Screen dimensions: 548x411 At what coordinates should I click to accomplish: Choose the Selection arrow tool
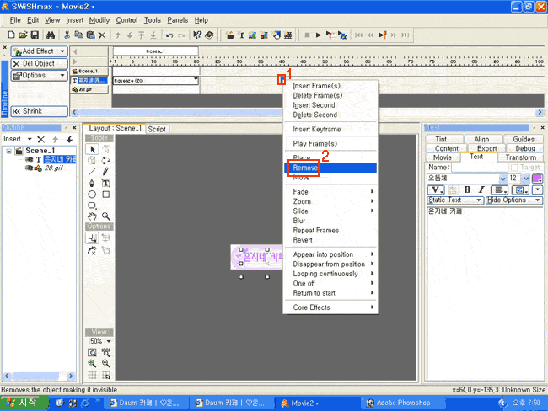(x=92, y=149)
